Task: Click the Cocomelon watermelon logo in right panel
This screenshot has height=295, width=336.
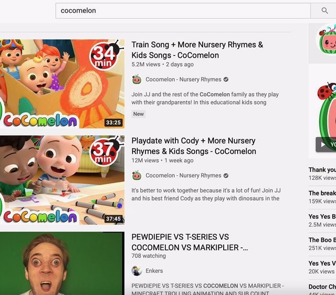Action: click(x=328, y=40)
